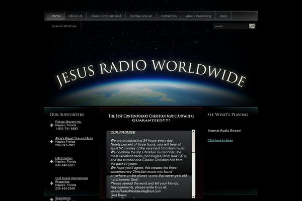Click the phone number 1-800-741-6683
The height and width of the screenshot is (201, 302).
(x=66, y=129)
